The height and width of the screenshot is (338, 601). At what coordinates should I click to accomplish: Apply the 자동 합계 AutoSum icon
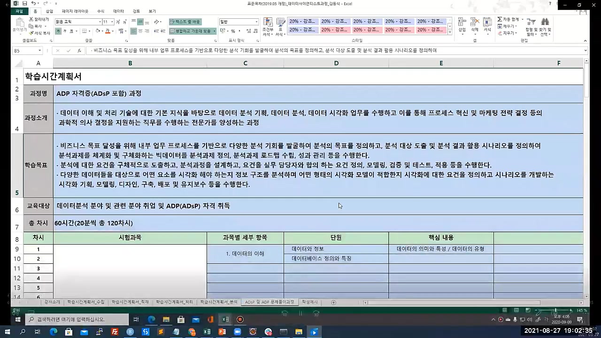click(x=500, y=19)
